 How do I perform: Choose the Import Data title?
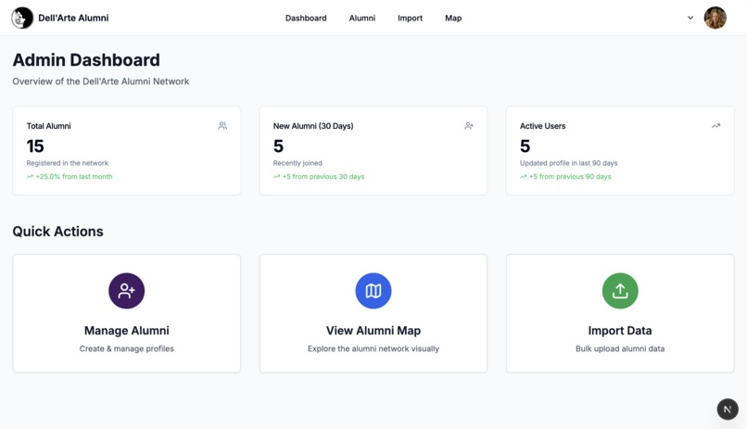click(620, 331)
